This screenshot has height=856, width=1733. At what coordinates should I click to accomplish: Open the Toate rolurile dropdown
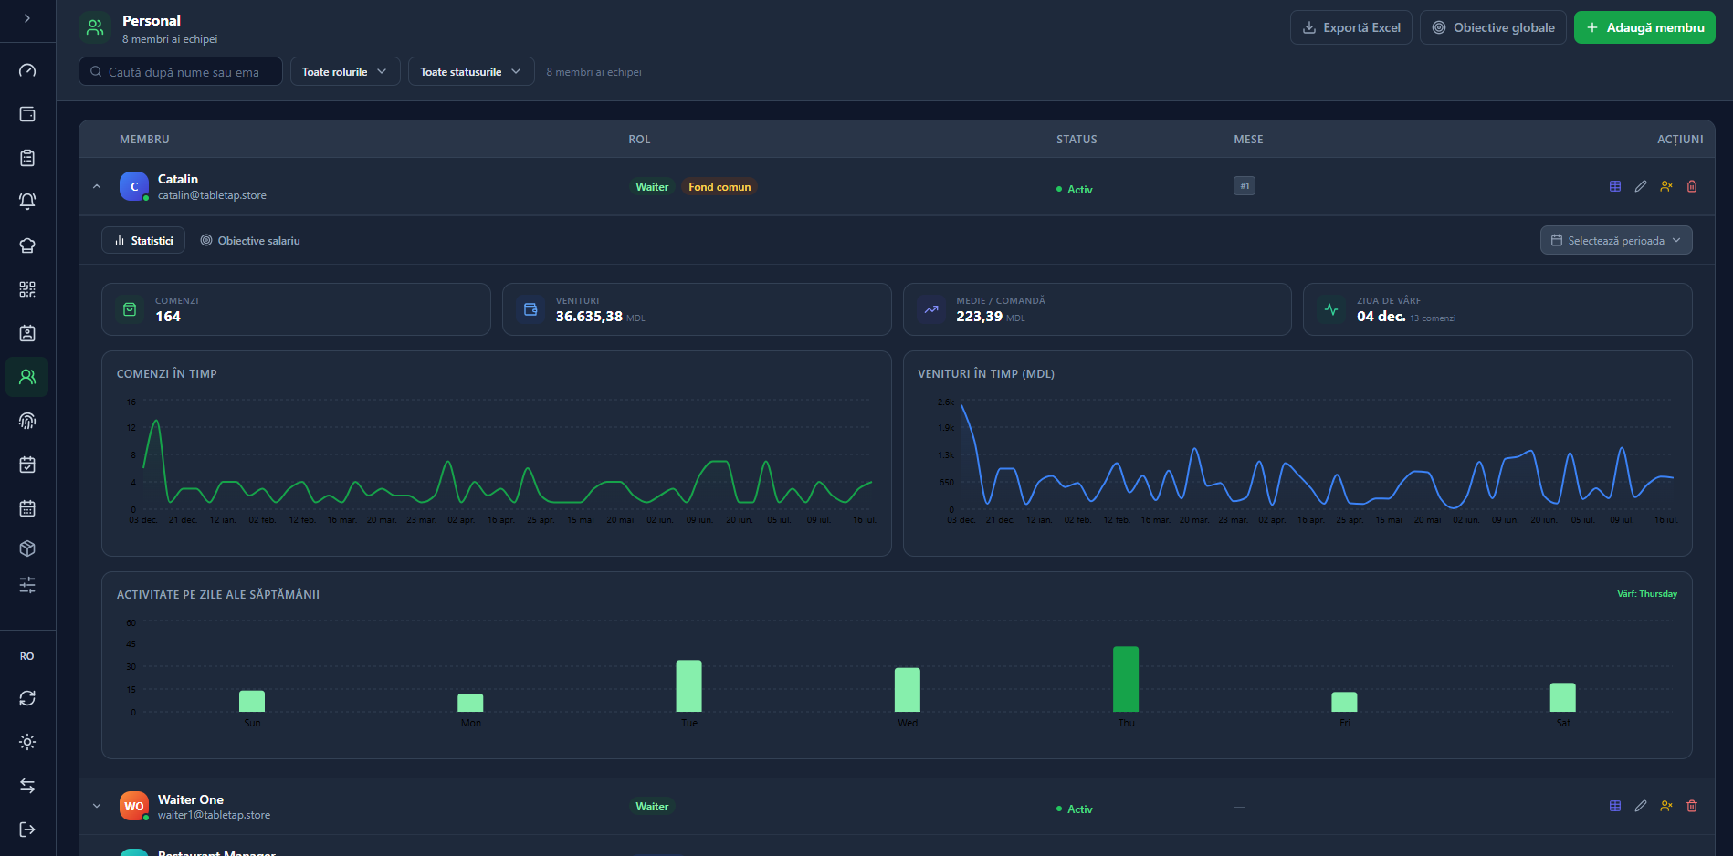345,71
